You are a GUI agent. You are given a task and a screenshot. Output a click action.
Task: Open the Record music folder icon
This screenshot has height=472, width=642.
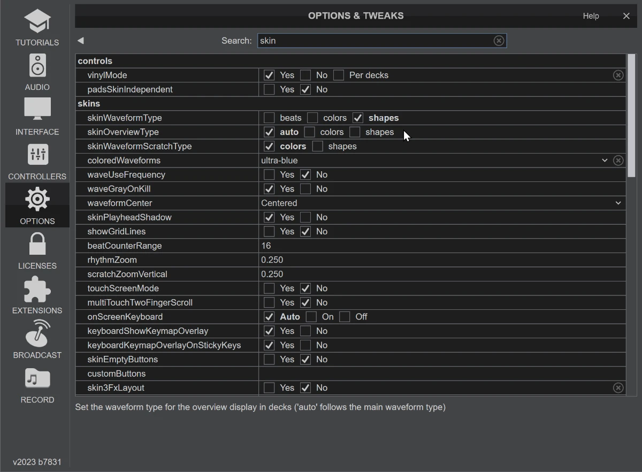coord(37,379)
